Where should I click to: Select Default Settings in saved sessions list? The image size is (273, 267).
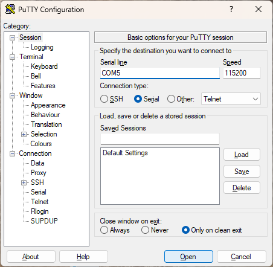pyautogui.click(x=125, y=153)
